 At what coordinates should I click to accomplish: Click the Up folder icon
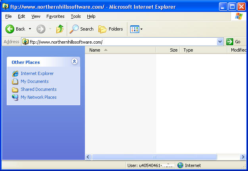(x=60, y=29)
